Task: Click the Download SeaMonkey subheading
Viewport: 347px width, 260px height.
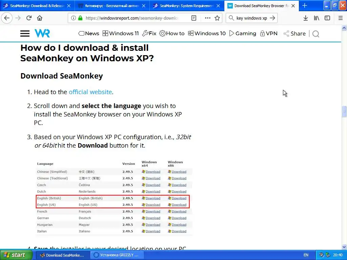Action: pyautogui.click(x=62, y=76)
